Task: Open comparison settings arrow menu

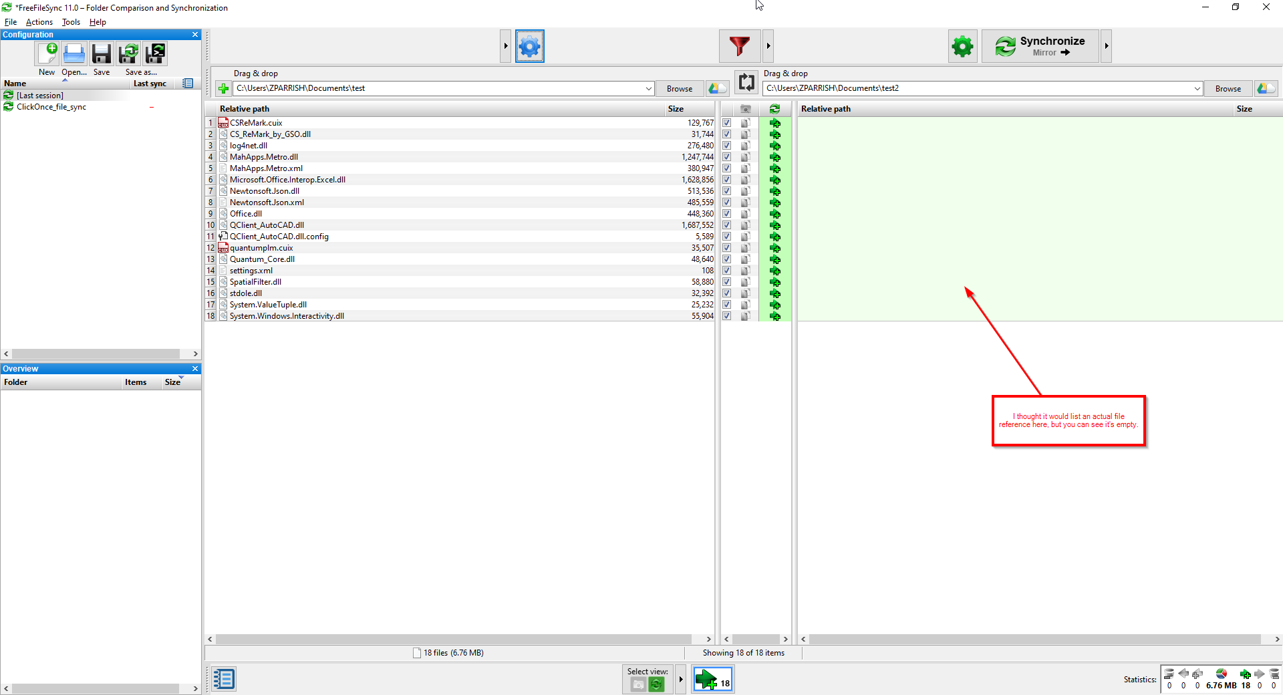Action: pyautogui.click(x=506, y=46)
